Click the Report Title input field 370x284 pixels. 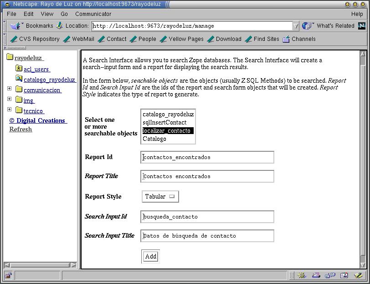point(207,176)
